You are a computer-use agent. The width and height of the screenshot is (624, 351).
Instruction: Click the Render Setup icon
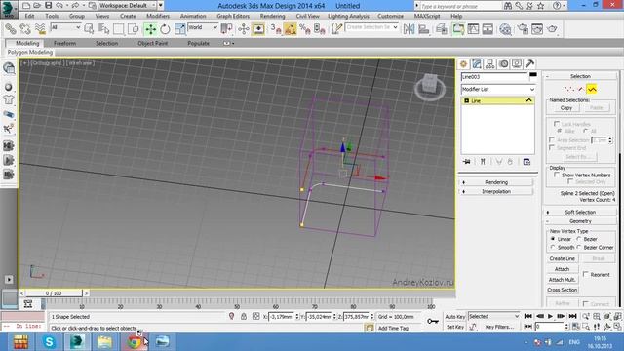(x=523, y=29)
